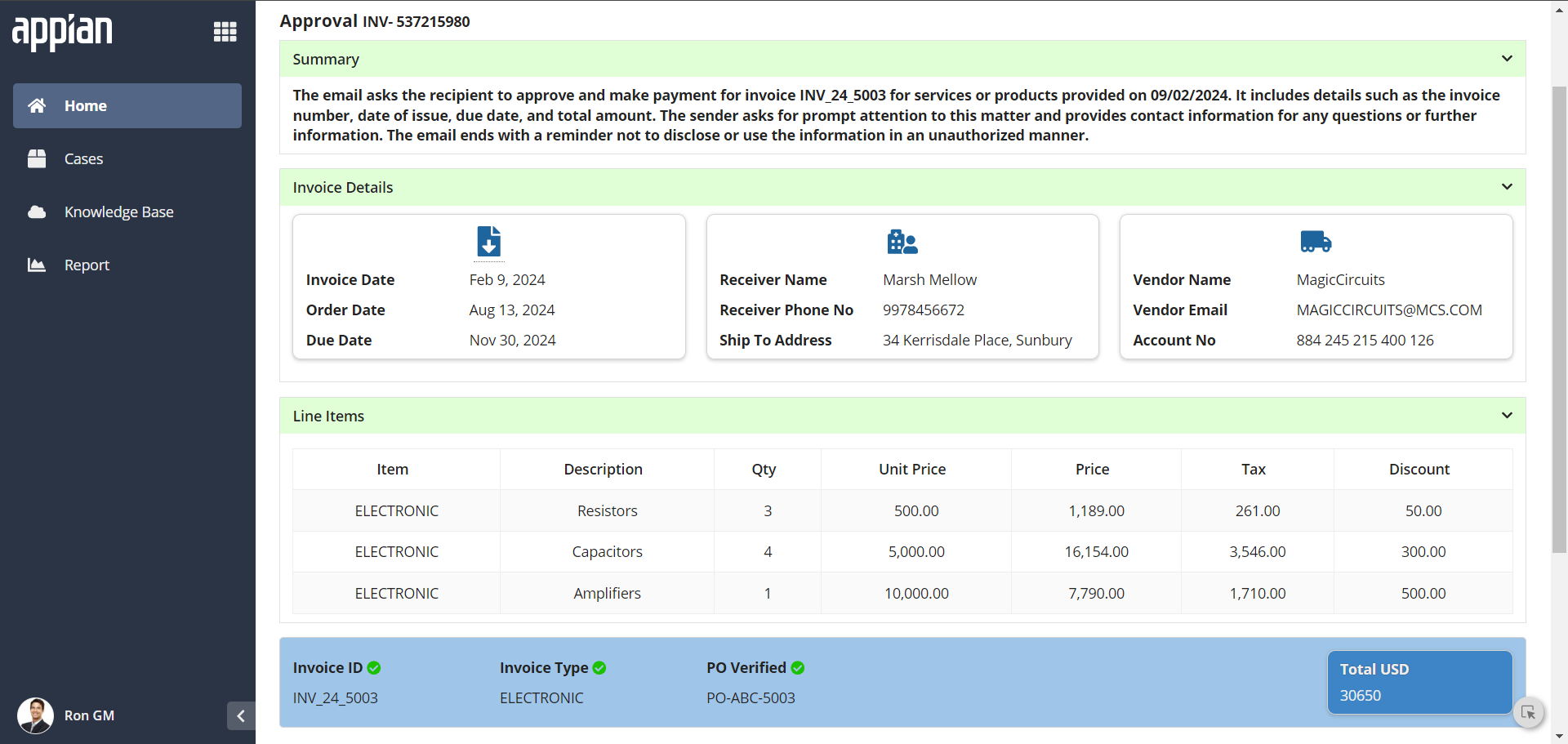Click the PO Verified green checkmark

tap(798, 668)
